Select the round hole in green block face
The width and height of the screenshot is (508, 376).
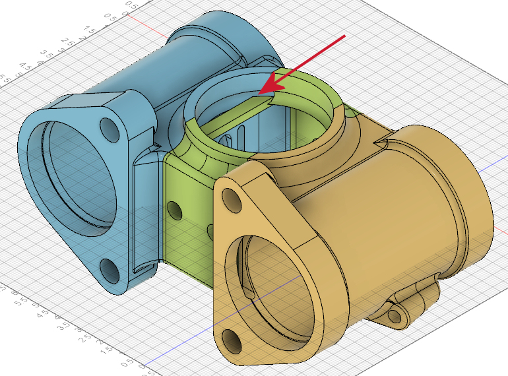coord(175,210)
